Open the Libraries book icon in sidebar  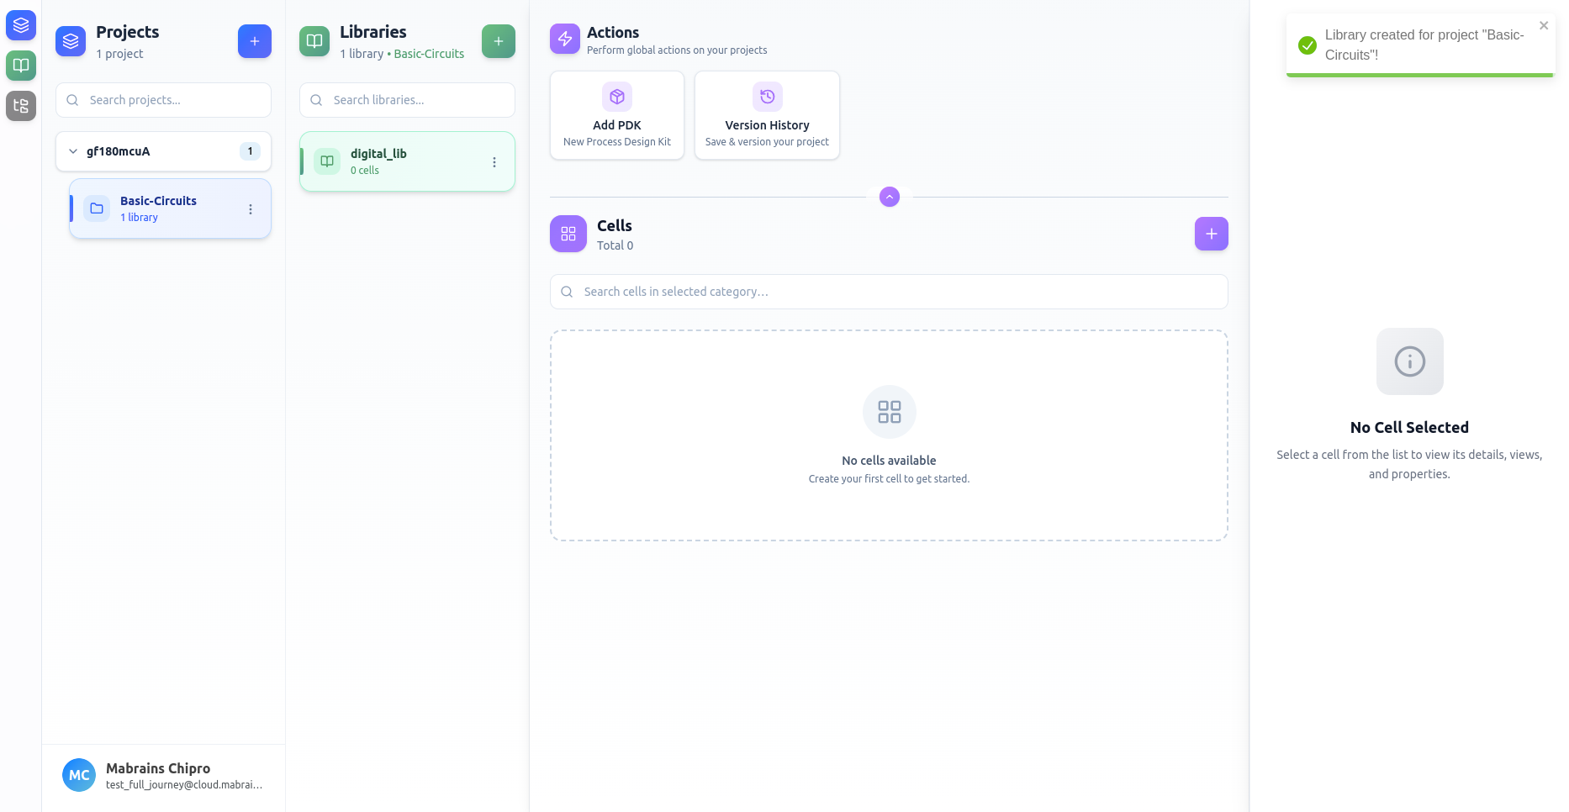(21, 66)
